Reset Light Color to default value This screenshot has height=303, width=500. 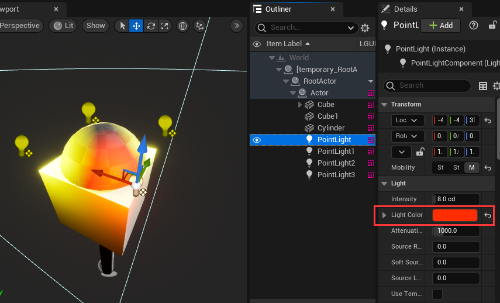tap(488, 215)
